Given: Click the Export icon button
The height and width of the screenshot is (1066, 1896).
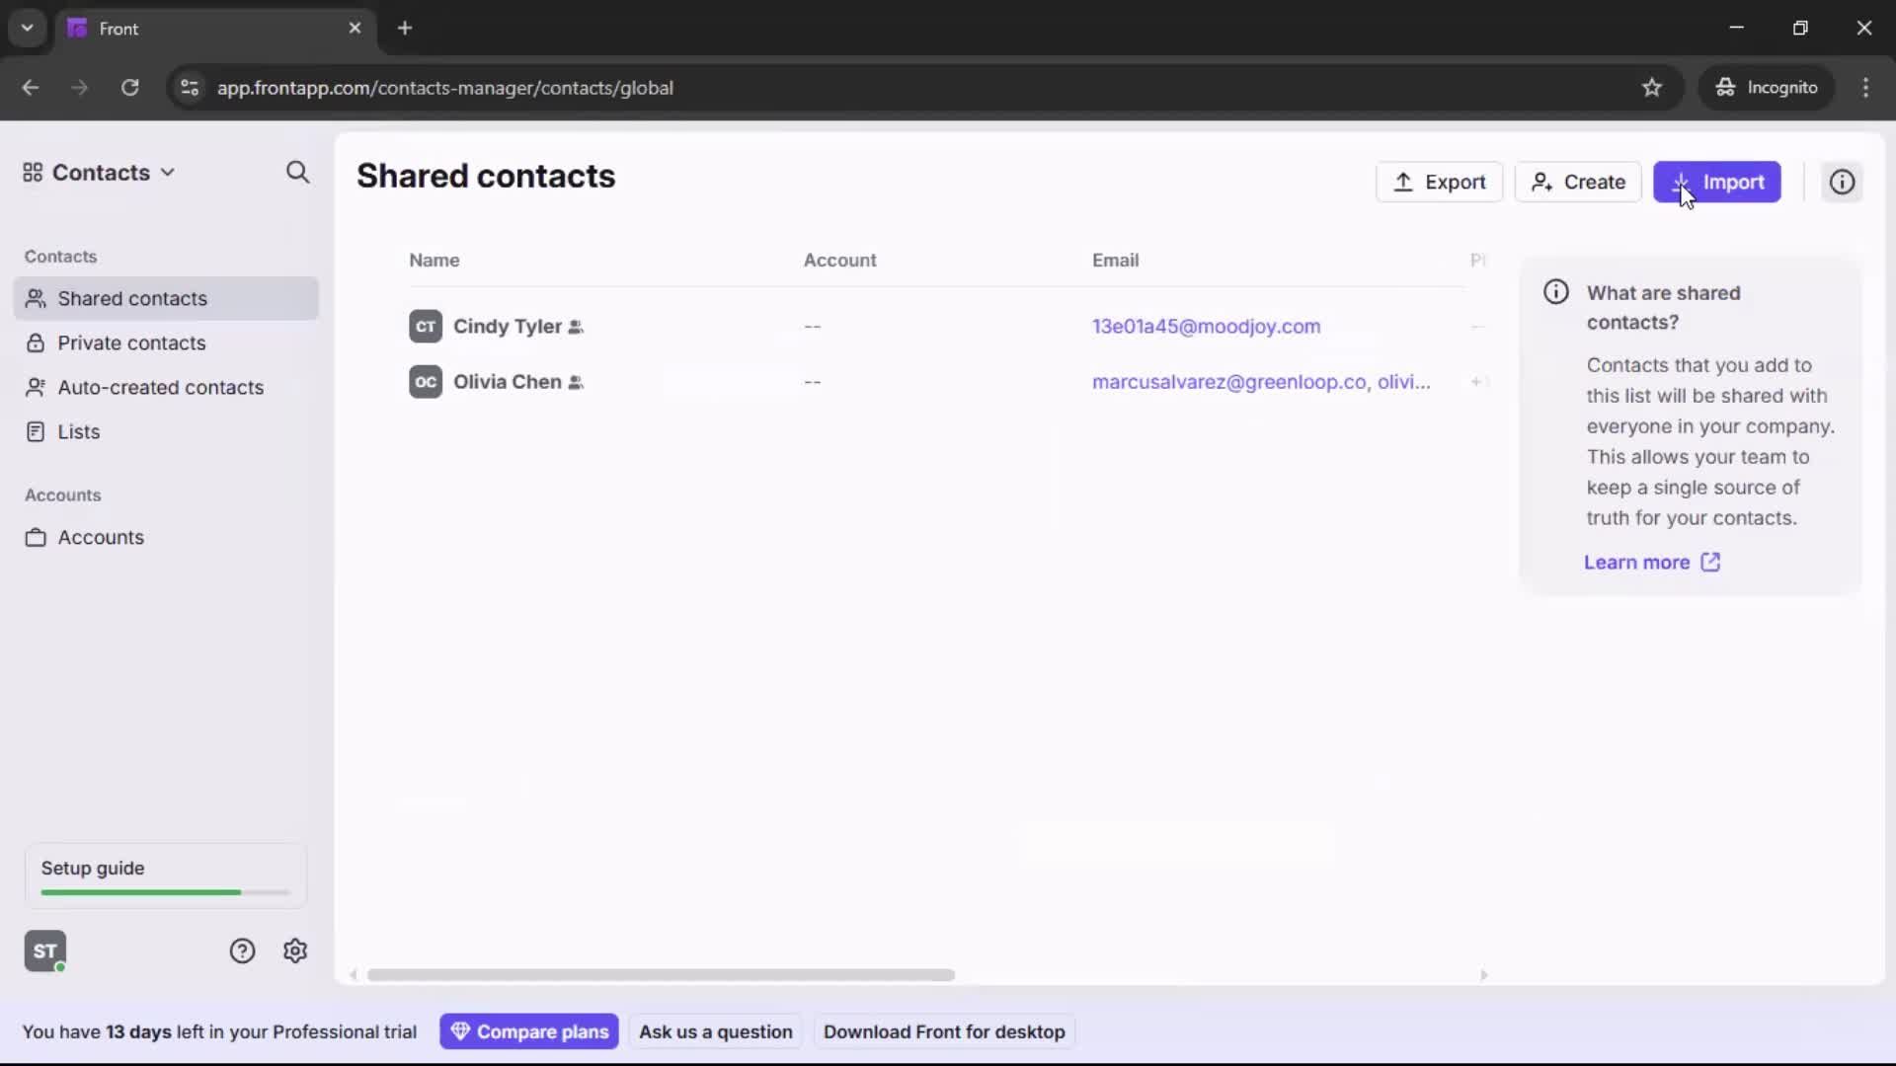Looking at the screenshot, I should [1403, 182].
